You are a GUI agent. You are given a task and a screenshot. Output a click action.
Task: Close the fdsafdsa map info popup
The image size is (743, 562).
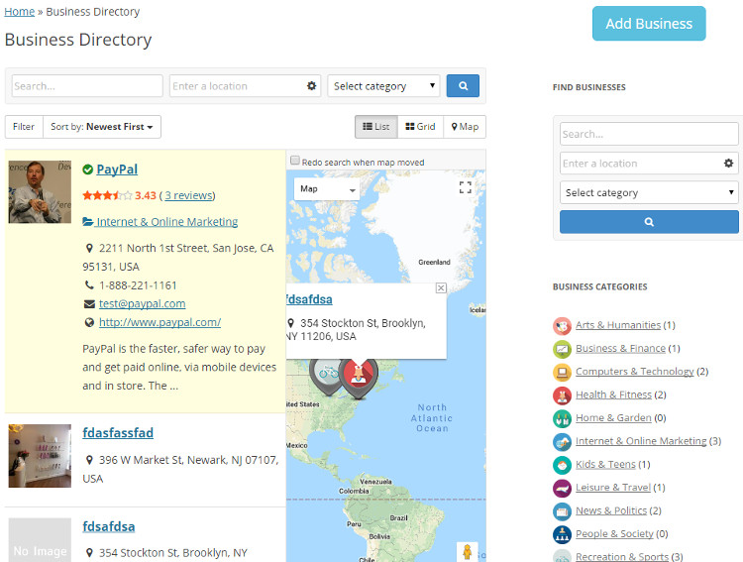tap(441, 287)
